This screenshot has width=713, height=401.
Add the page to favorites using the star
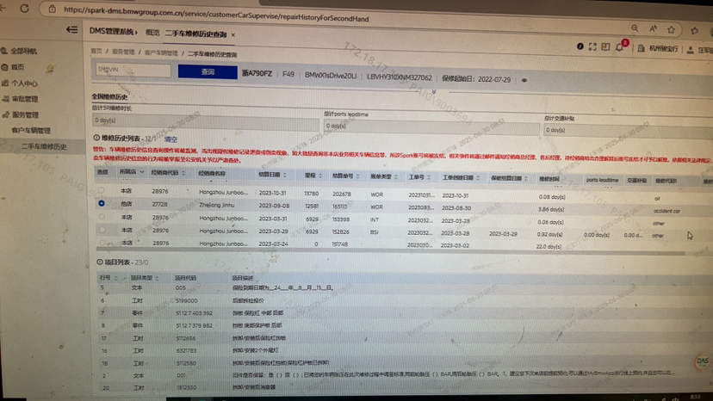tap(671, 30)
